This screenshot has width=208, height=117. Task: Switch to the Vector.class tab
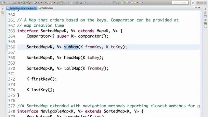pyautogui.click(x=46, y=8)
